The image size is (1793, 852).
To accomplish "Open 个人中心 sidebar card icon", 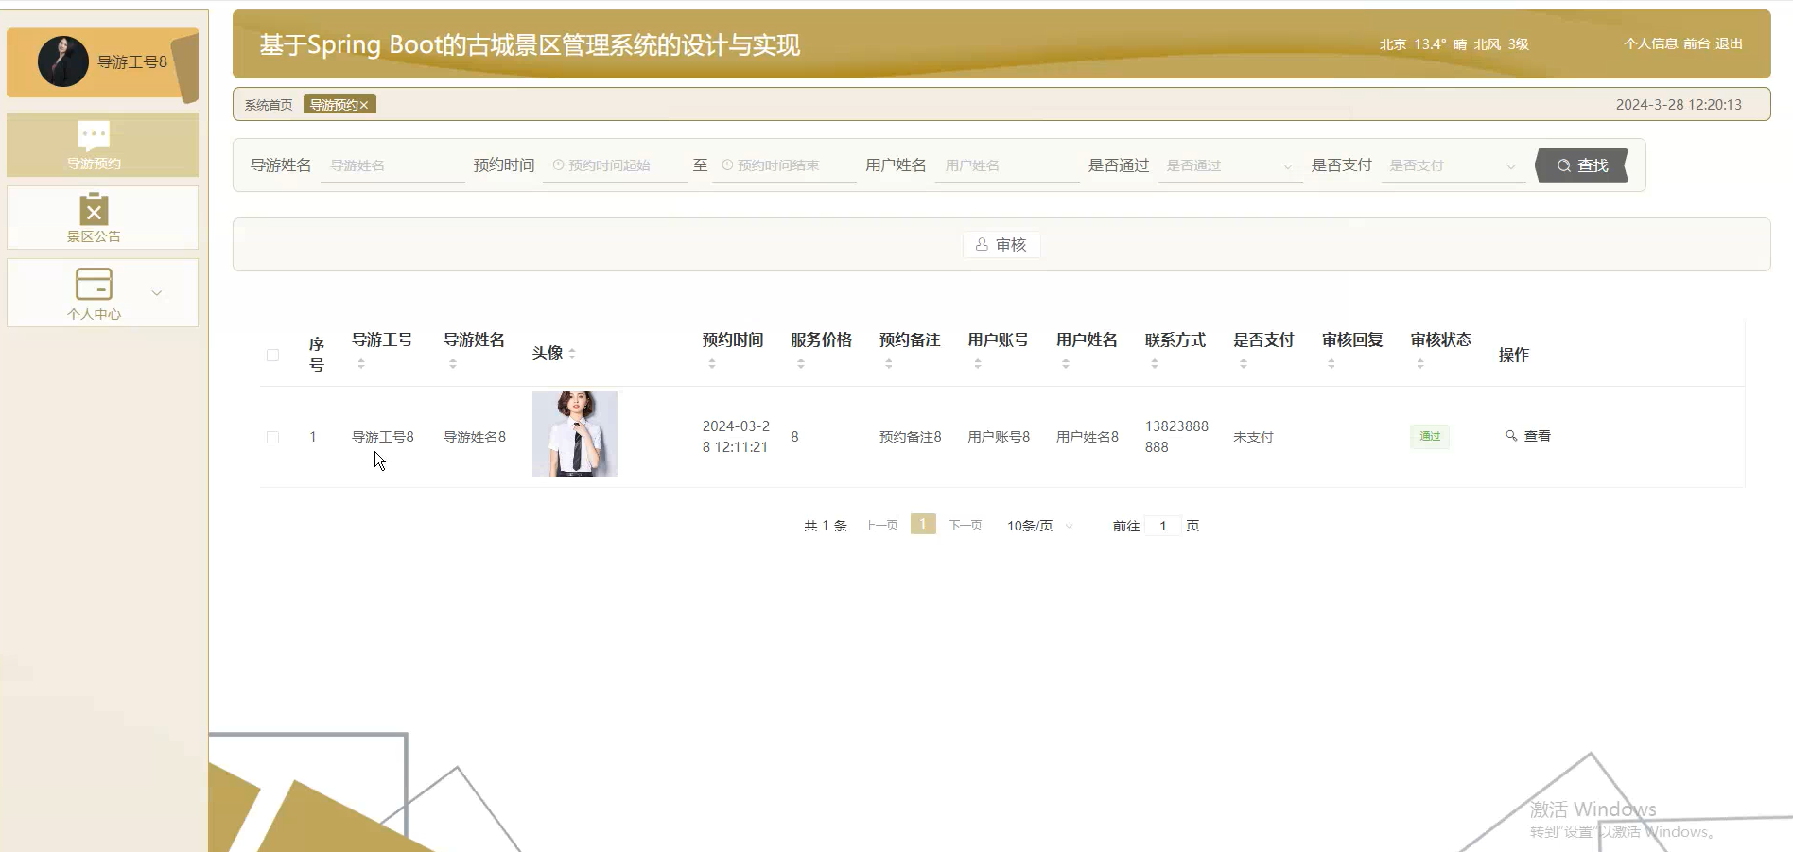I will click(94, 284).
